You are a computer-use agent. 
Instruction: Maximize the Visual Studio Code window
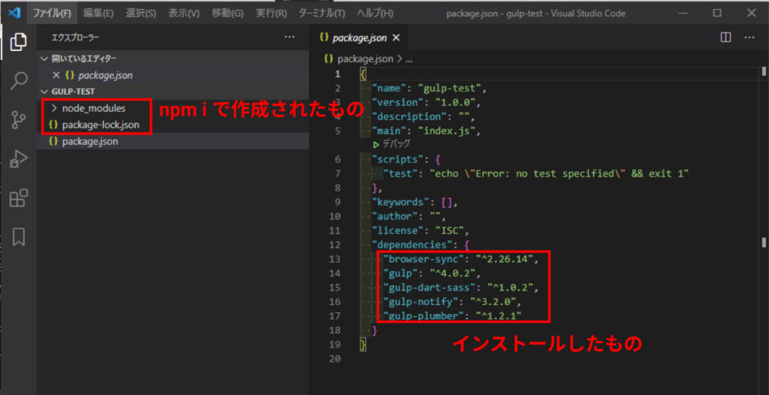[717, 14]
